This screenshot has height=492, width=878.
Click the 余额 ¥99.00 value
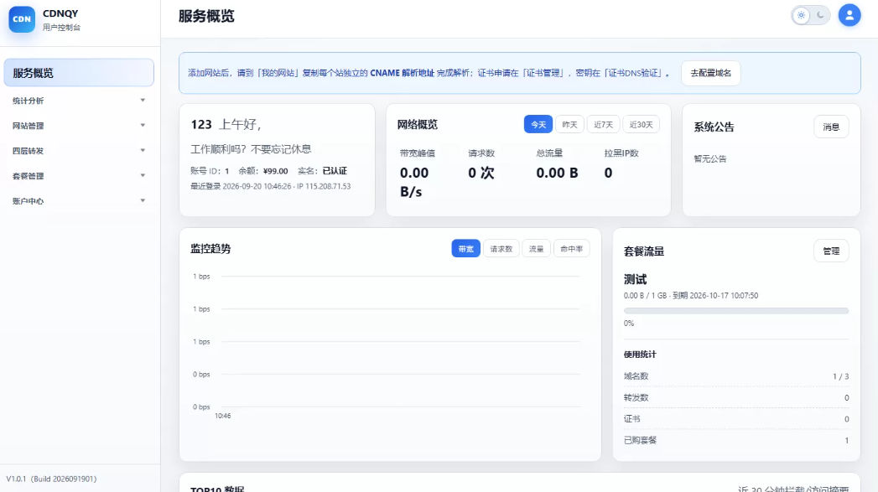click(276, 171)
